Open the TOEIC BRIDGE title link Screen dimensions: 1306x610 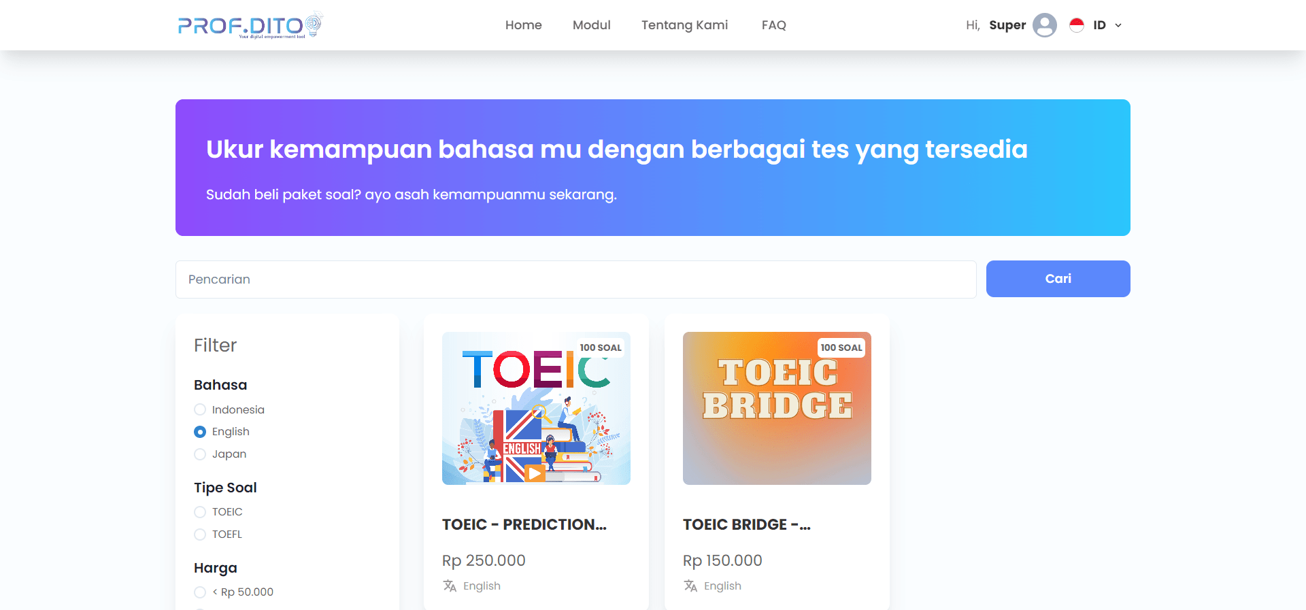(747, 524)
